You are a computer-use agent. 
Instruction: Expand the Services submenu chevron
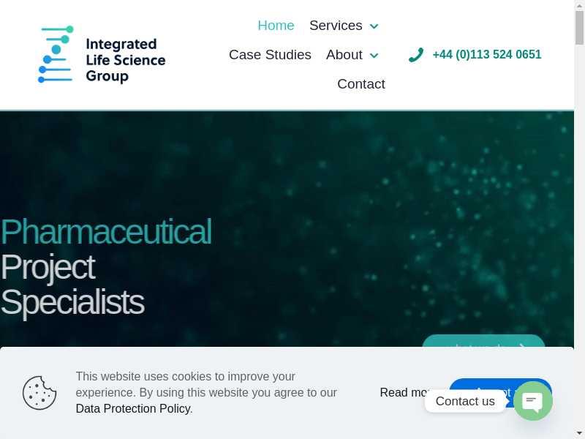pyautogui.click(x=374, y=26)
